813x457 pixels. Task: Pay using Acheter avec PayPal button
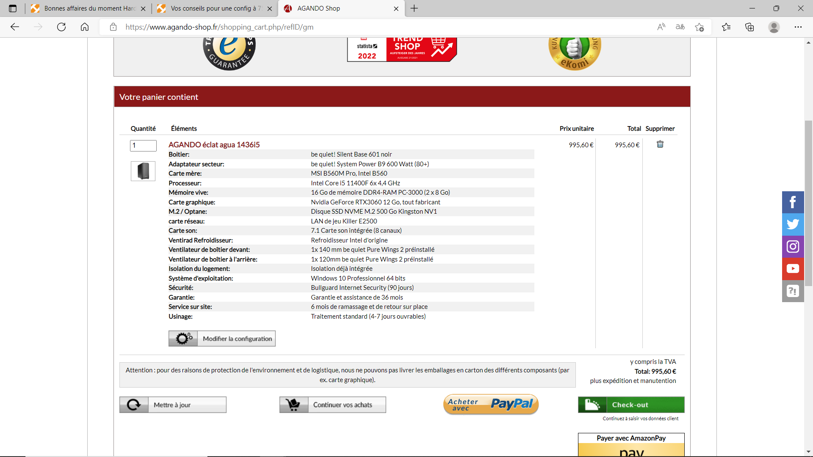point(491,405)
